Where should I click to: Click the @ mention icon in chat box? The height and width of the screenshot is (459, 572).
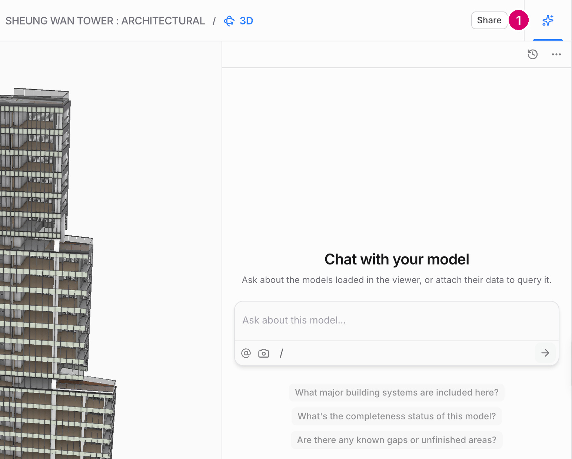(x=246, y=353)
